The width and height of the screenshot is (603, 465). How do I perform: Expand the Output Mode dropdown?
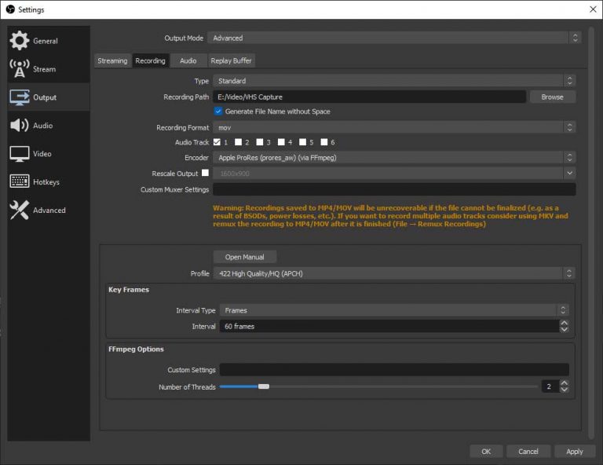point(394,38)
